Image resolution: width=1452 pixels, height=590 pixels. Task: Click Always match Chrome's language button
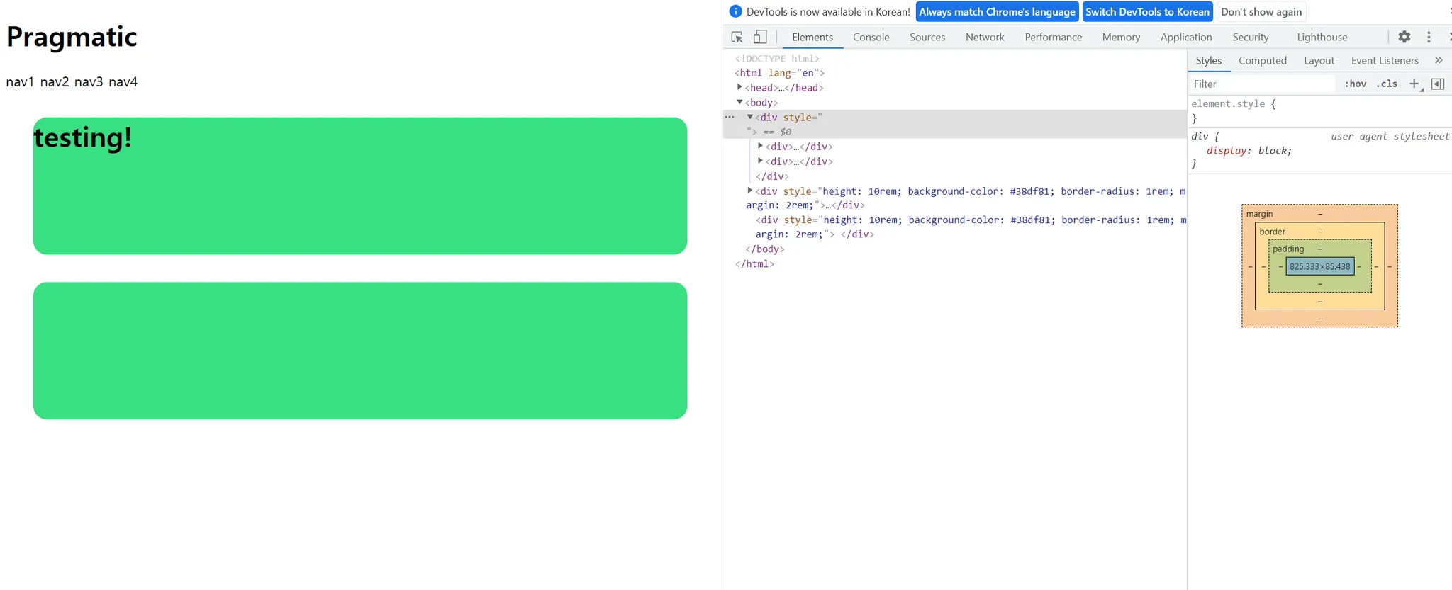click(997, 11)
